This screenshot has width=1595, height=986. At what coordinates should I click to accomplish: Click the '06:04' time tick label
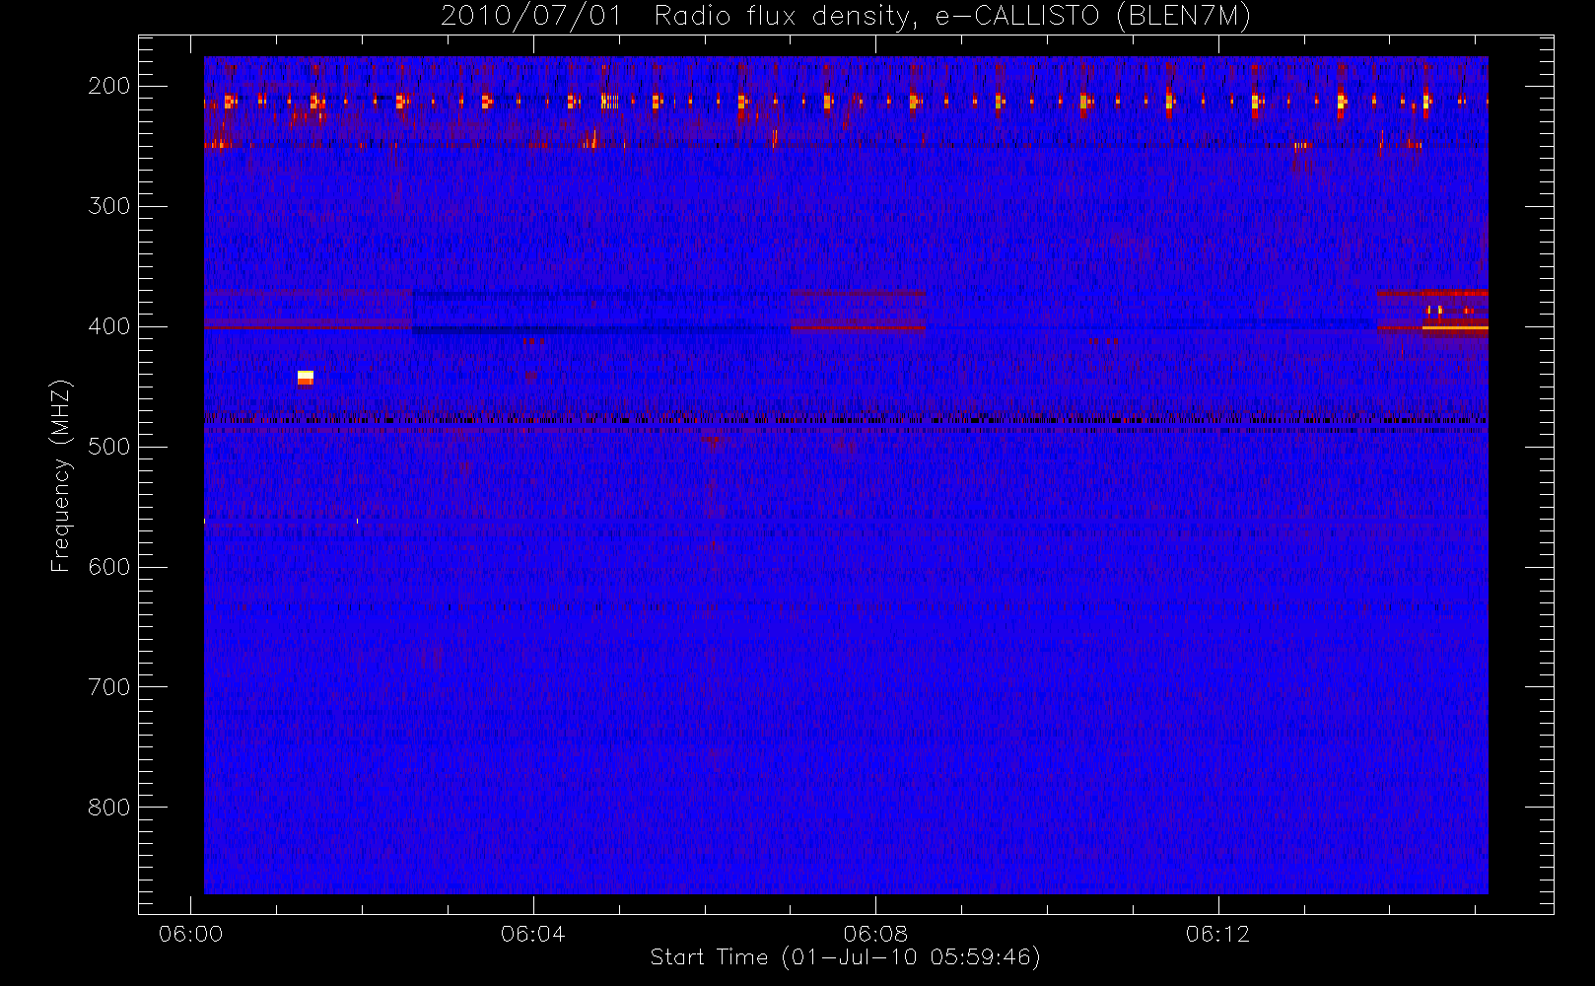(533, 934)
